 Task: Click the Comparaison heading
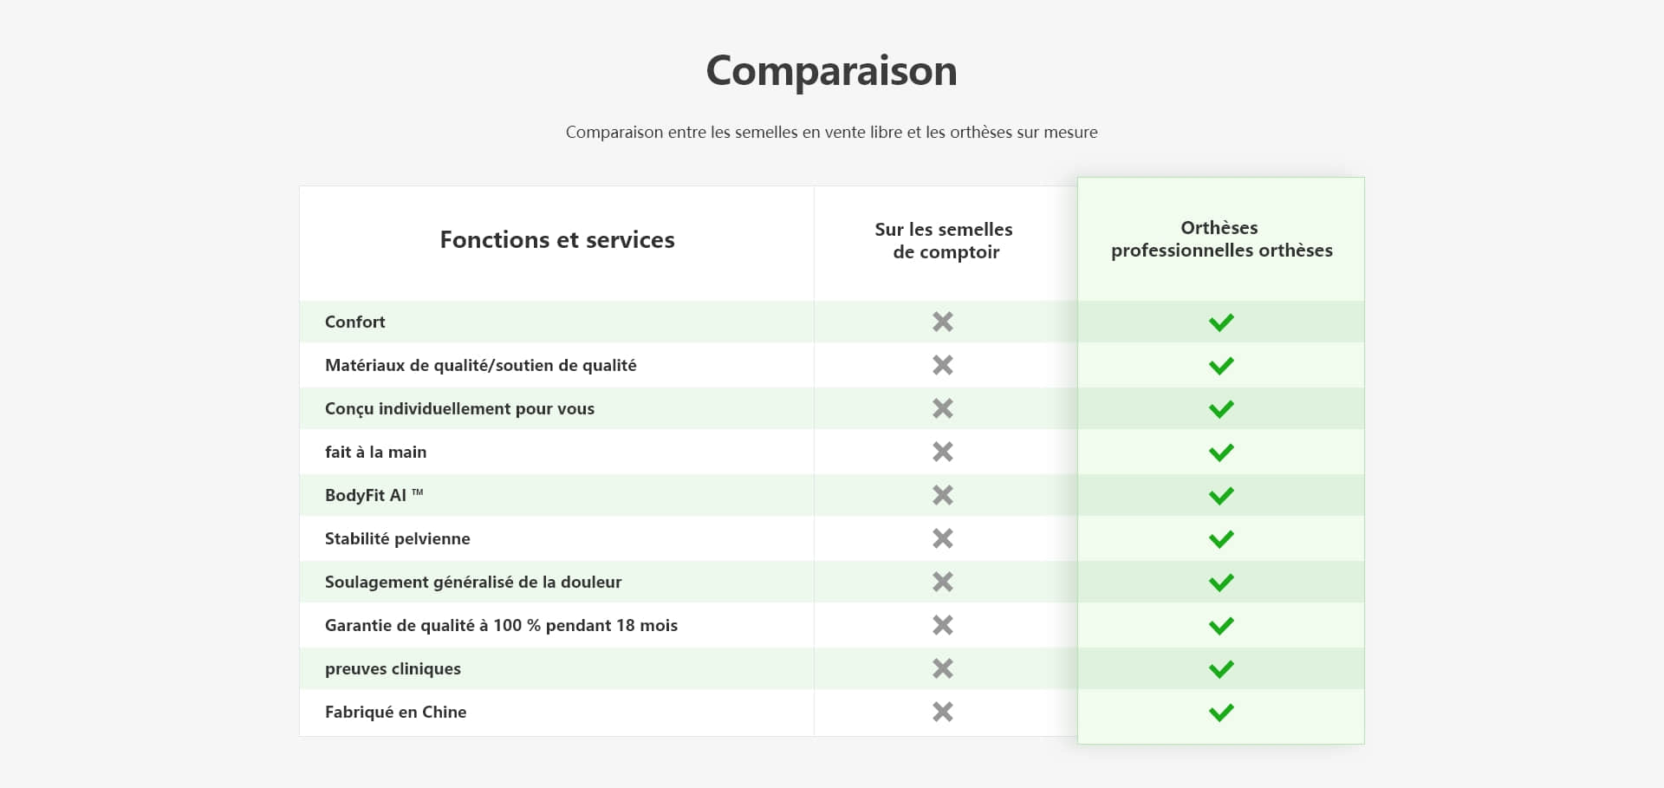[831, 70]
